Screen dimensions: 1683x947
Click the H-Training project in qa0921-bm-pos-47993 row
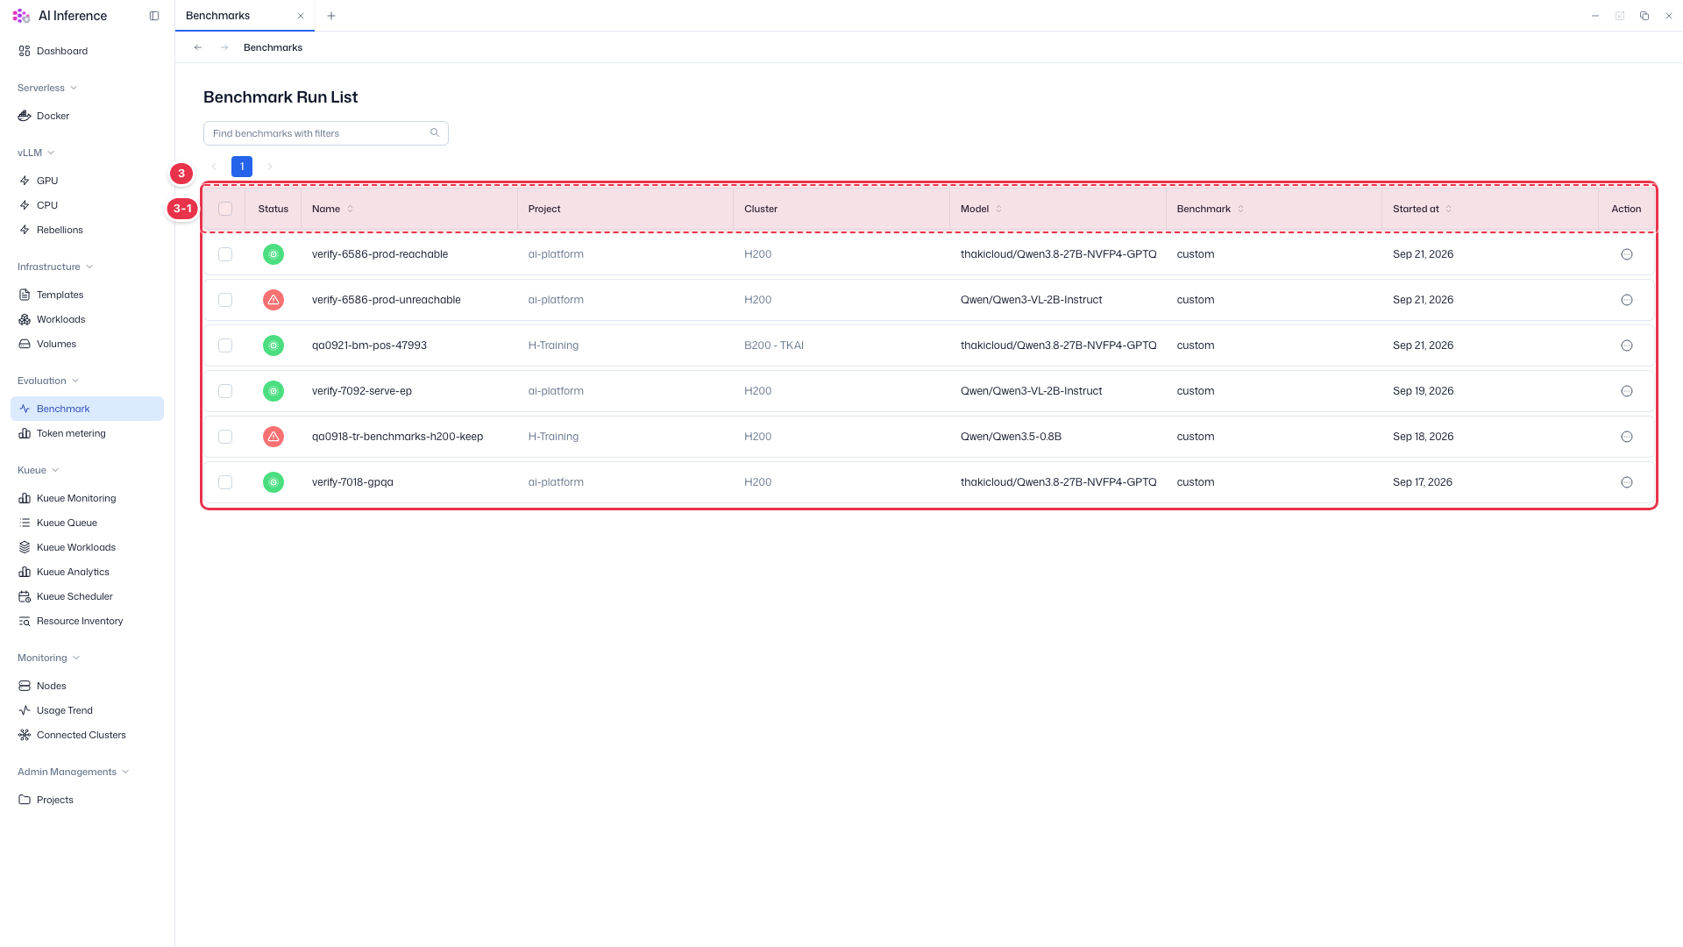pyautogui.click(x=553, y=345)
